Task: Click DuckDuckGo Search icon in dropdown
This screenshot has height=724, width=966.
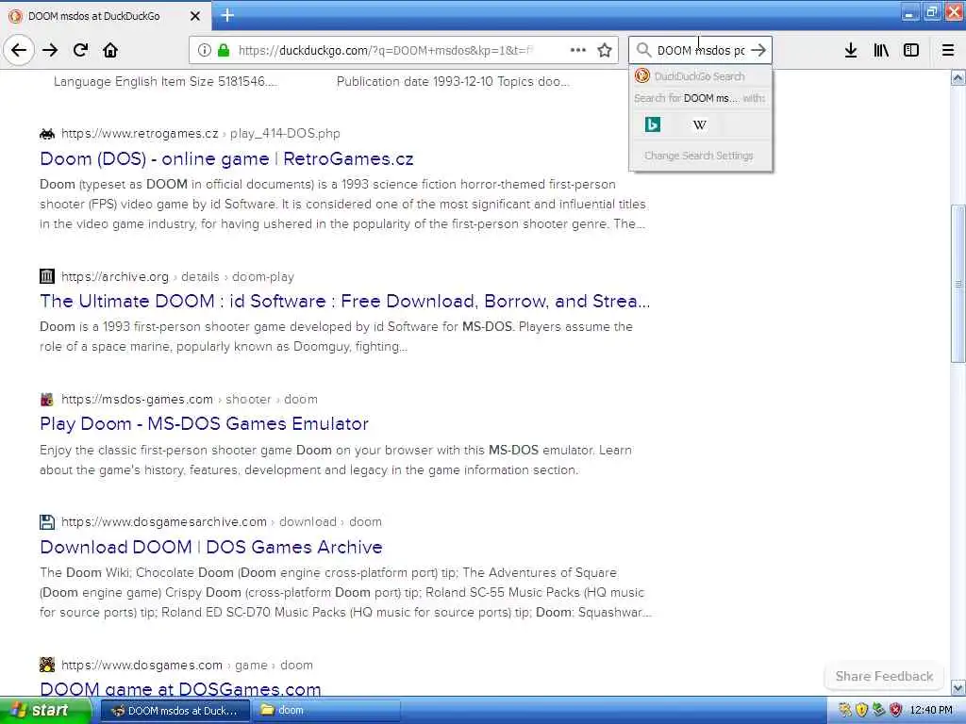Action: click(x=641, y=75)
